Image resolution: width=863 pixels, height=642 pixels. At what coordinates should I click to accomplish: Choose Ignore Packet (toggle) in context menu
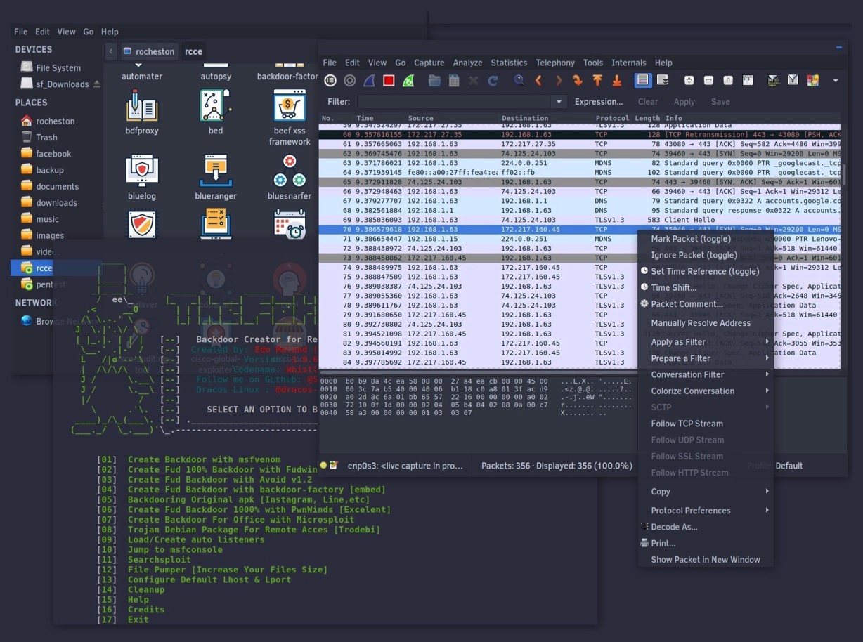point(706,255)
